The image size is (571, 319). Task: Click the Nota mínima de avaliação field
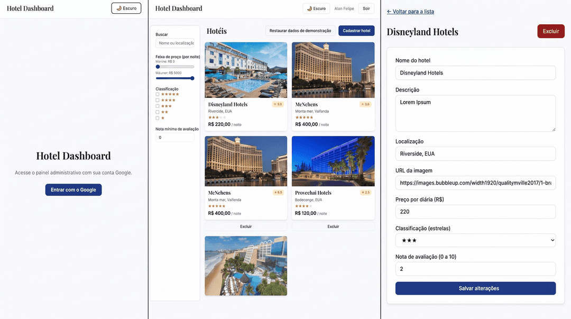tap(175, 138)
